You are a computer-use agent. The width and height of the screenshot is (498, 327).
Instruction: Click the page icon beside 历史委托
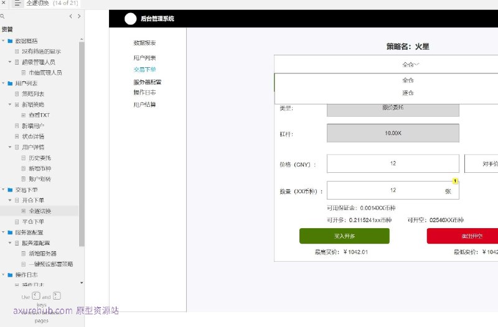point(23,158)
